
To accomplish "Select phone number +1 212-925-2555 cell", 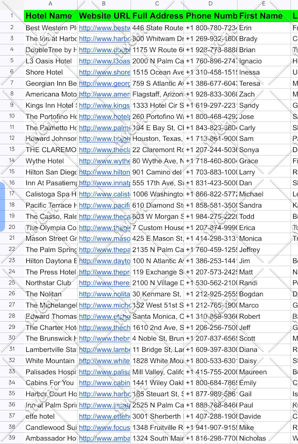I will point(210,294).
